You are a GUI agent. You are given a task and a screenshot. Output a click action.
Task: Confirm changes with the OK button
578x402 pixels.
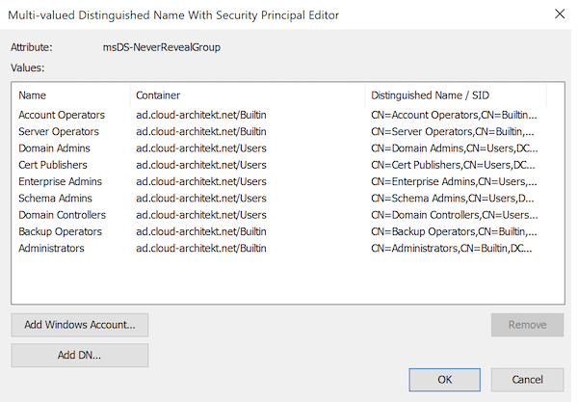click(x=444, y=380)
